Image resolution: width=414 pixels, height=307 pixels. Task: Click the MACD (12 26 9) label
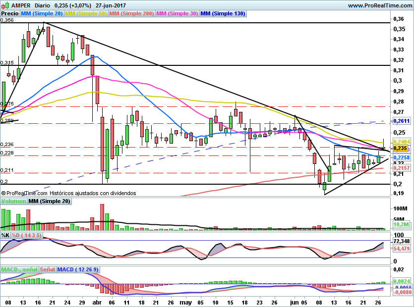coord(78,269)
